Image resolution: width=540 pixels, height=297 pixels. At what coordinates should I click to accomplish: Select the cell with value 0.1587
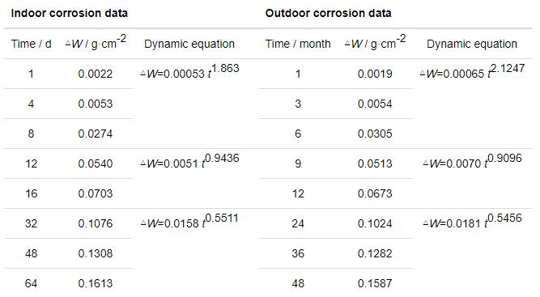point(375,283)
